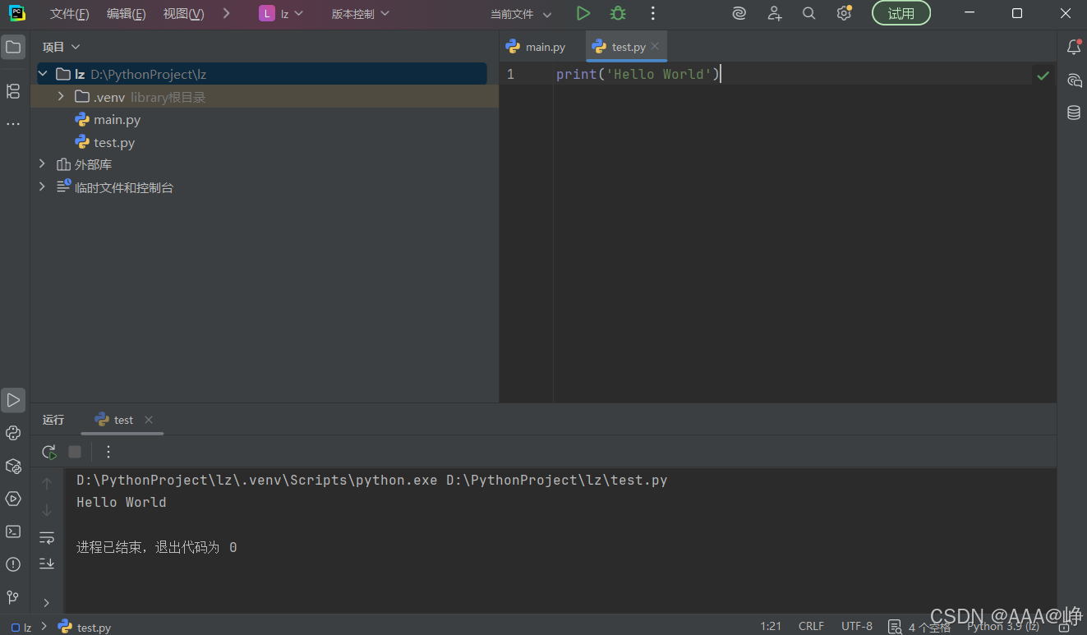The width and height of the screenshot is (1087, 635).
Task: Open the 版本控制 dropdown
Action: pyautogui.click(x=361, y=13)
